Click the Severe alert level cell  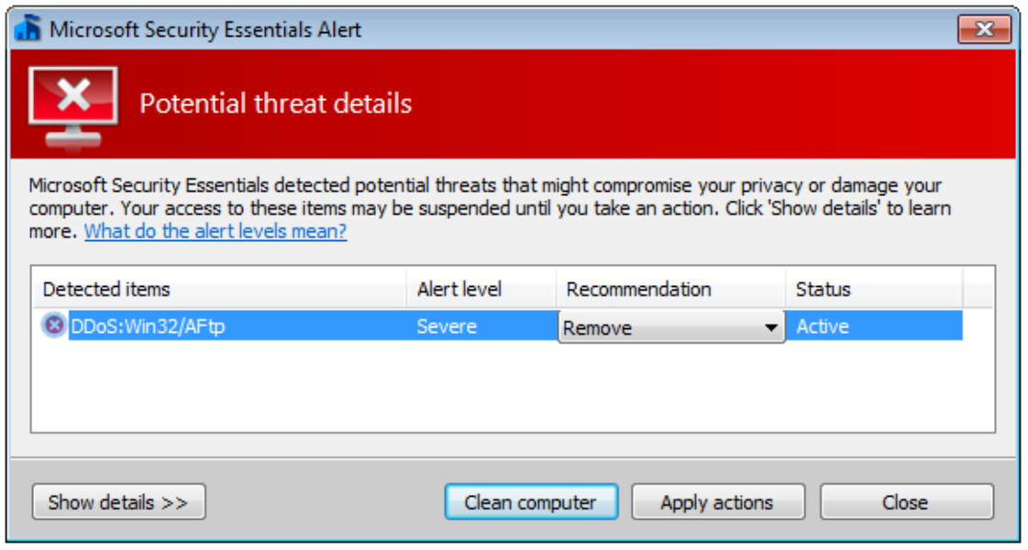click(447, 326)
